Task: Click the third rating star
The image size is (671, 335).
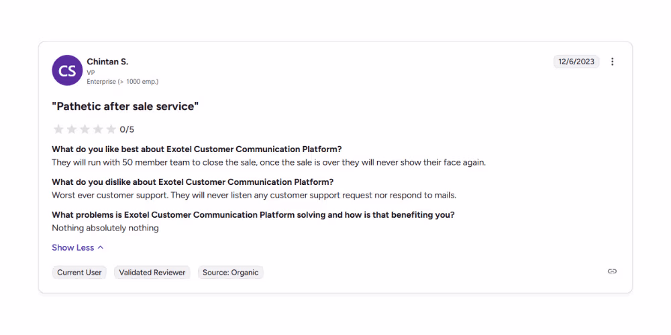Action: (85, 129)
